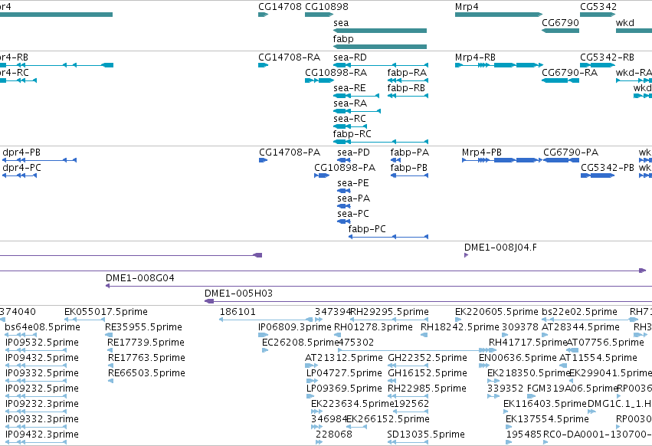The height and width of the screenshot is (446, 652).
Task: Select the Mrp4 gene label
Action: coord(467,7)
